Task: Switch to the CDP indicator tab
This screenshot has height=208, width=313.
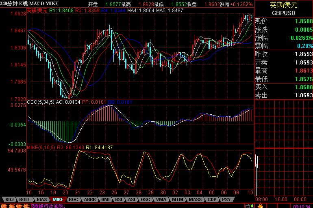Action: point(211,199)
